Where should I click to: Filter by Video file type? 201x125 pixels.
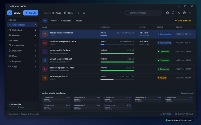pyautogui.click(x=22, y=66)
